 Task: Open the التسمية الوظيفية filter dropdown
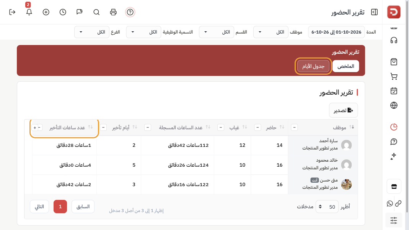pyautogui.click(x=144, y=32)
